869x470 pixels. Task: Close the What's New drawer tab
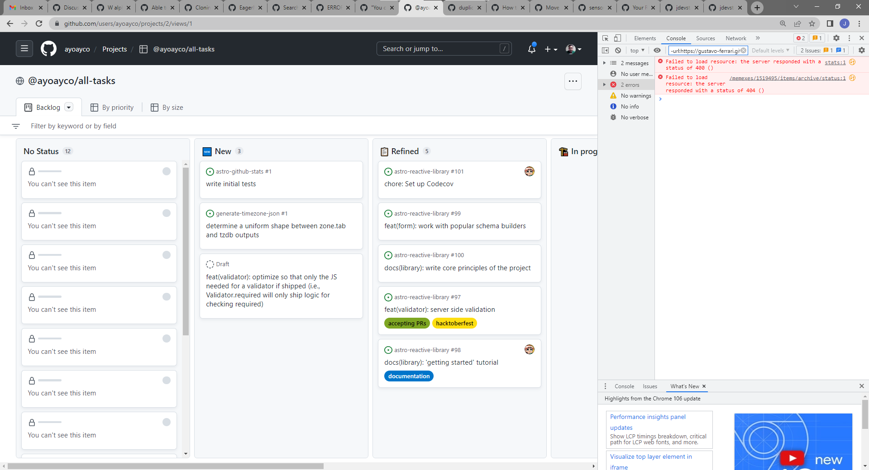[x=704, y=386]
